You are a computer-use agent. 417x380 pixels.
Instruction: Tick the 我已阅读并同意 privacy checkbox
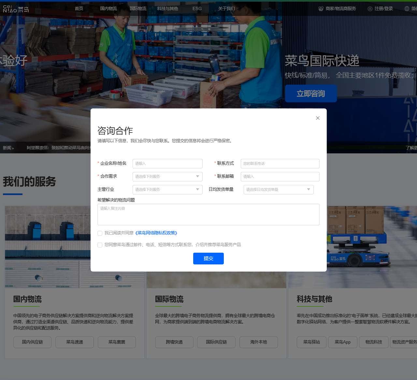coord(100,233)
